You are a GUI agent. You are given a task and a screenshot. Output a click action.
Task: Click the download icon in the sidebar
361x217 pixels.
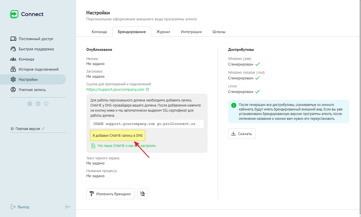click(30, 104)
